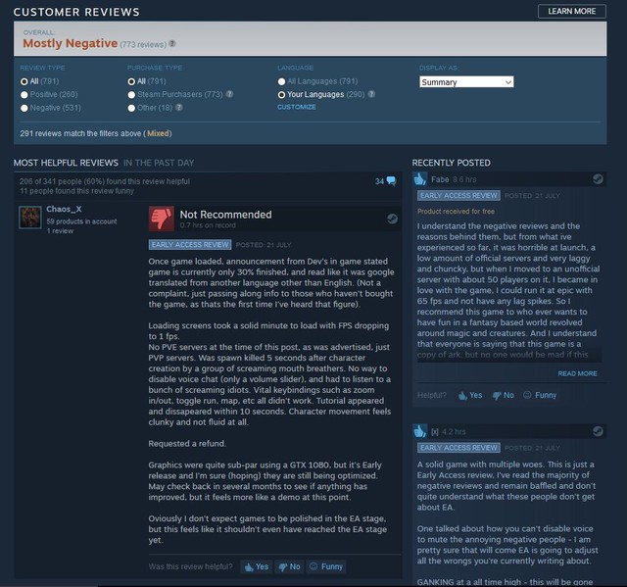This screenshot has width=627, height=587.
Task: Click the help icon next to Steam Purchasers
Action: point(229,94)
